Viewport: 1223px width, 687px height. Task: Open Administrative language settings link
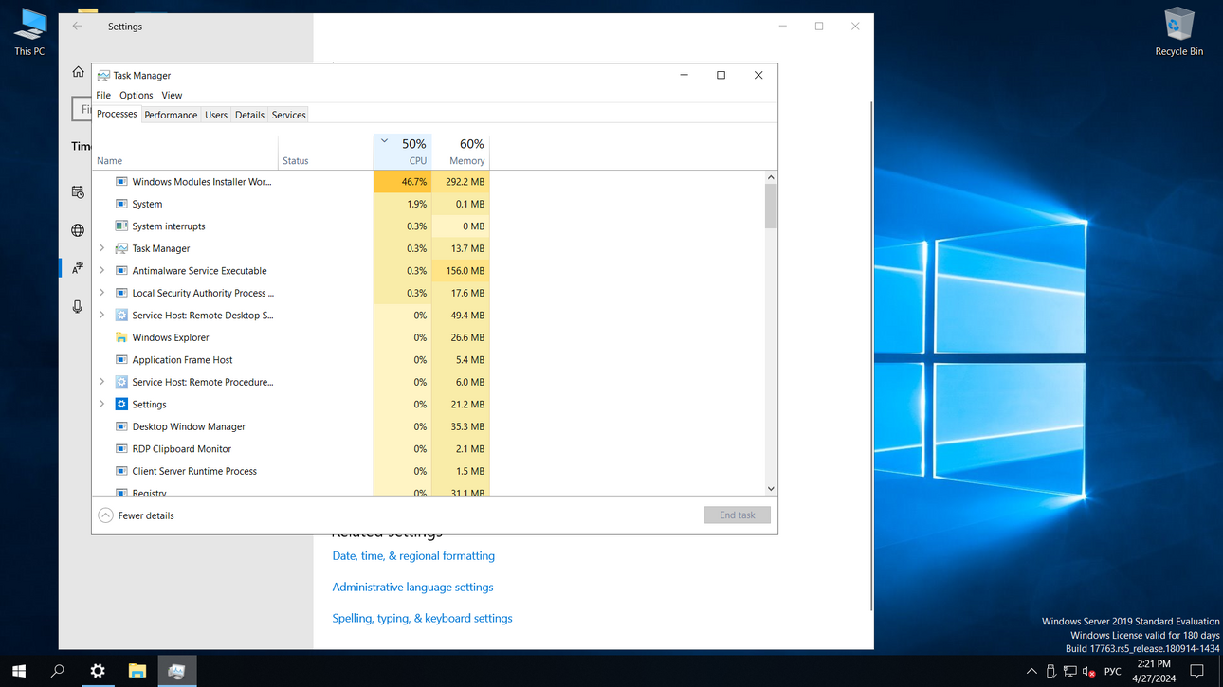pos(412,588)
